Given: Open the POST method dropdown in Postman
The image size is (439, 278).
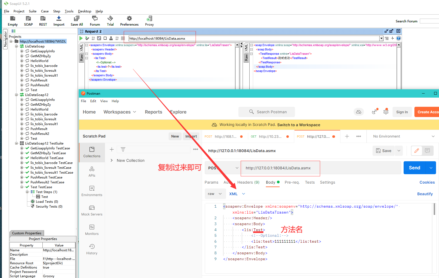Looking at the screenshot, I should pos(223,168).
